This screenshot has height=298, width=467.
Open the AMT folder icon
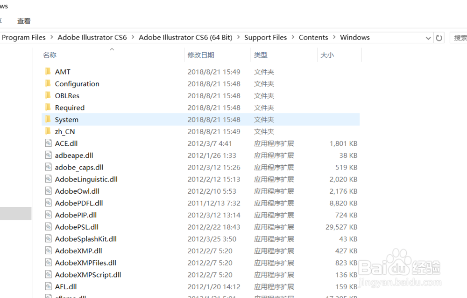(x=48, y=72)
